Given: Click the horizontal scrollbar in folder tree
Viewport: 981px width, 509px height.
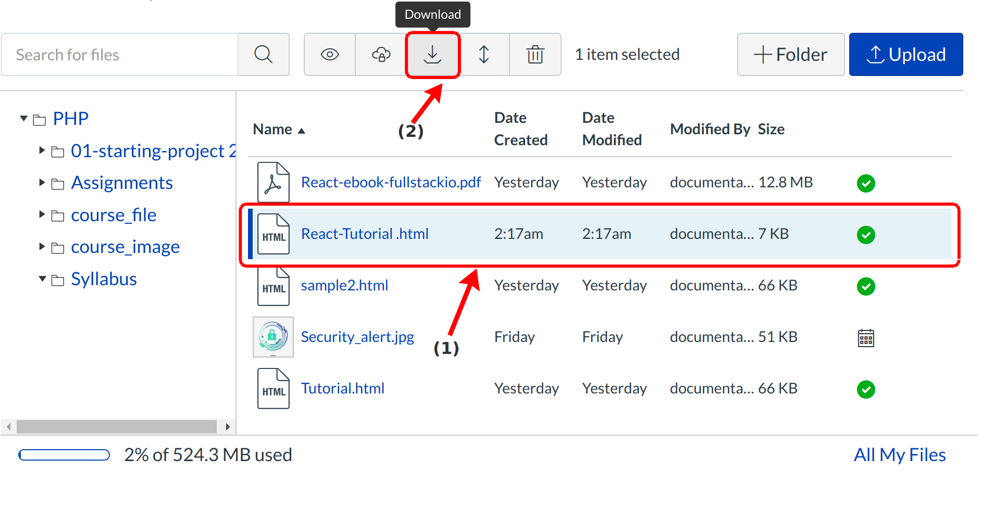Looking at the screenshot, I should [117, 427].
